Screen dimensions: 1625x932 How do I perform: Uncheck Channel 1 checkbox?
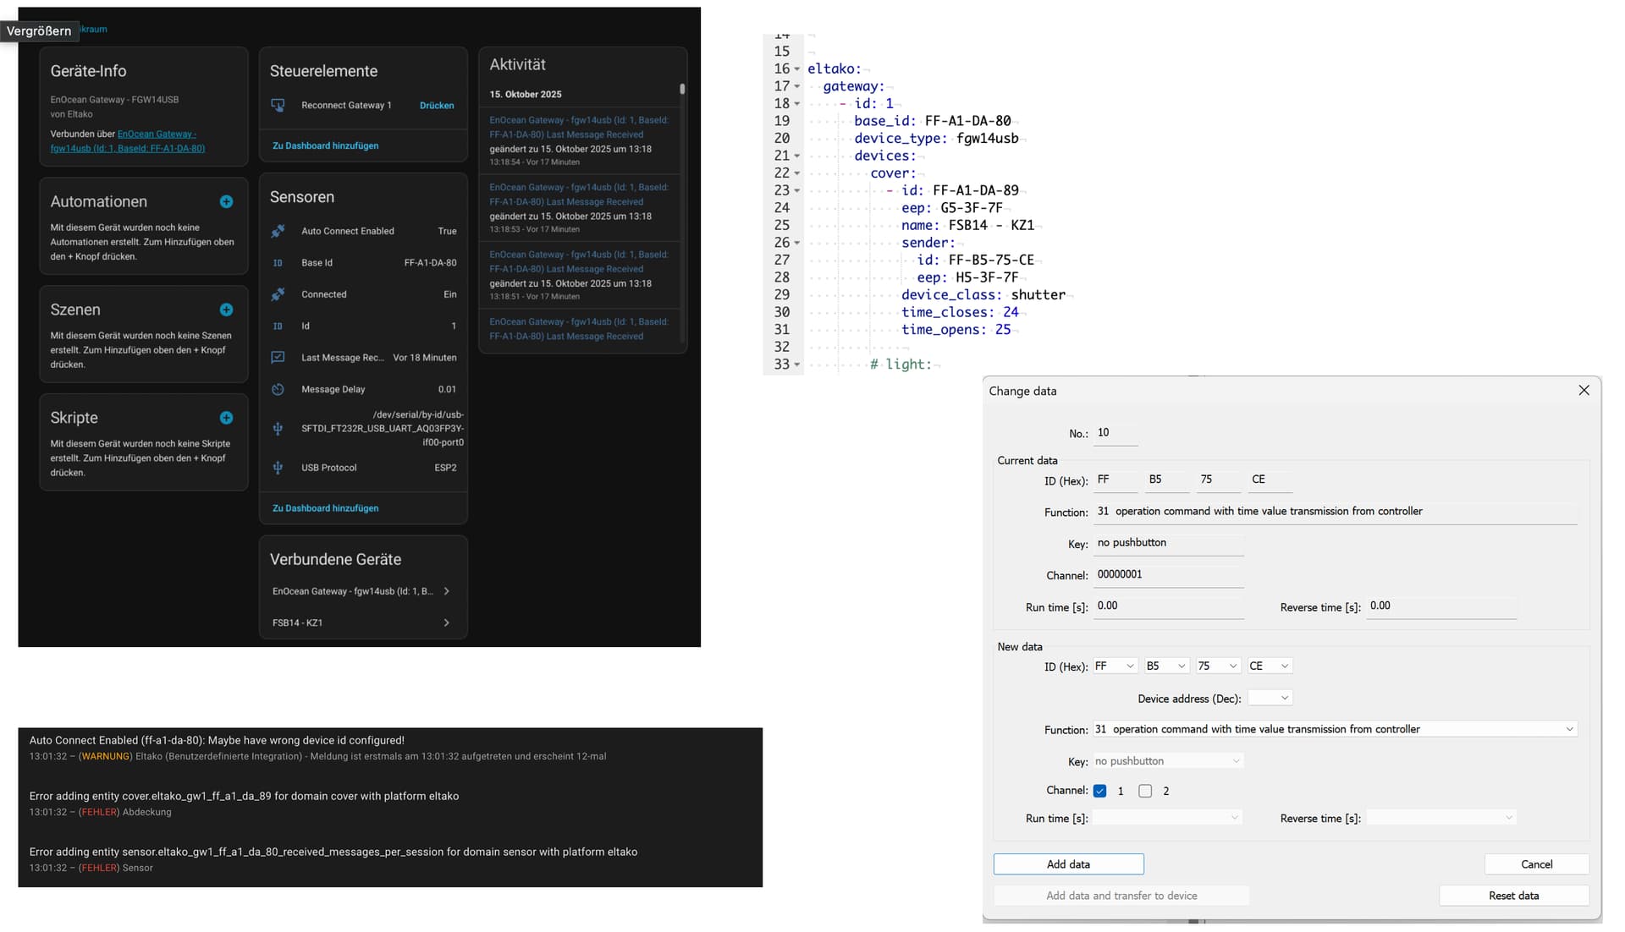[x=1099, y=792]
